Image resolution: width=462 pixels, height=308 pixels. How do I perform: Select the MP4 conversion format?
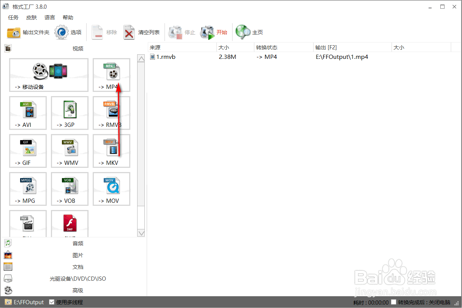tap(111, 75)
